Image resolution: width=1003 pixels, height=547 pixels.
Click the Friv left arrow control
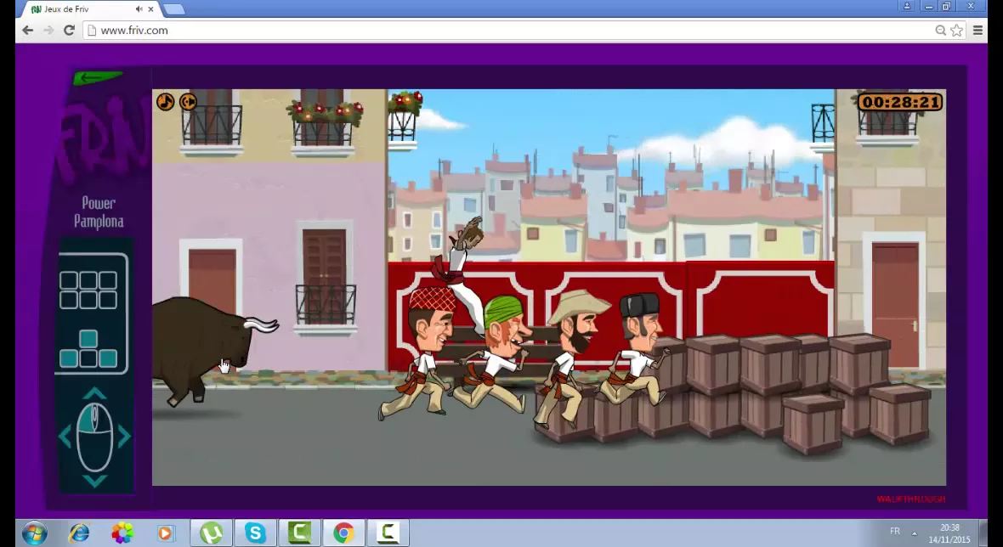coord(65,437)
